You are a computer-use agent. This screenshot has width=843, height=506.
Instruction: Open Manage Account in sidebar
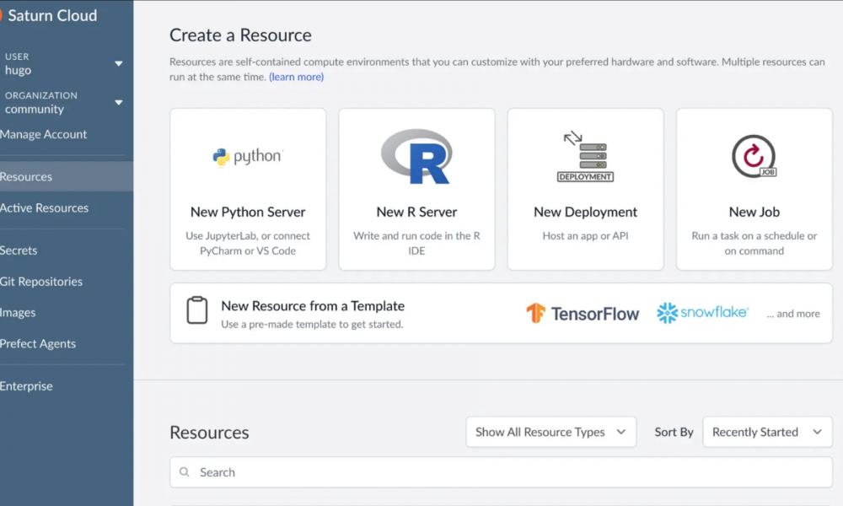[x=43, y=134]
